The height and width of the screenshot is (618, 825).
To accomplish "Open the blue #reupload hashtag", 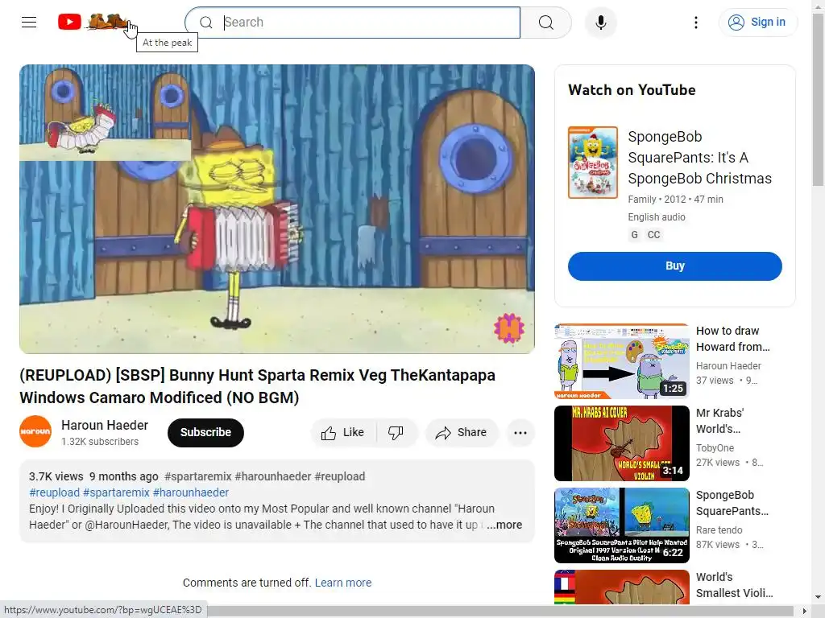I will coord(54,493).
